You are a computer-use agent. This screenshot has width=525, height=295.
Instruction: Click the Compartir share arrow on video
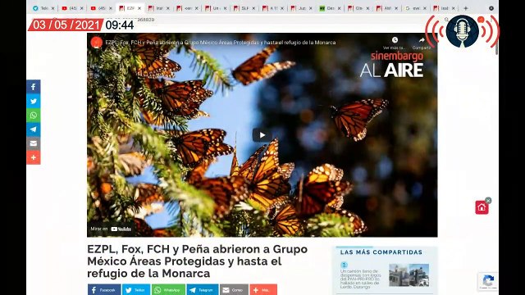(x=422, y=40)
